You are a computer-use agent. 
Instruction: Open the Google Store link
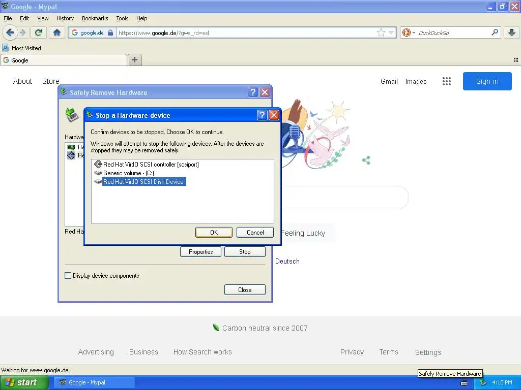click(50, 81)
